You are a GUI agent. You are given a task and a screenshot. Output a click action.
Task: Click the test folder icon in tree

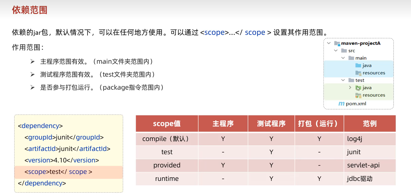pos(351,80)
